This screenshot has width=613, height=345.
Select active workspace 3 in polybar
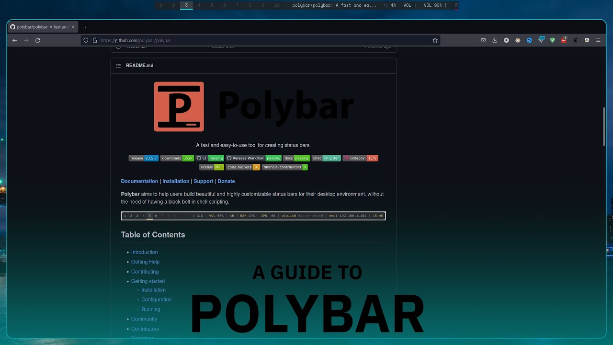(x=186, y=5)
